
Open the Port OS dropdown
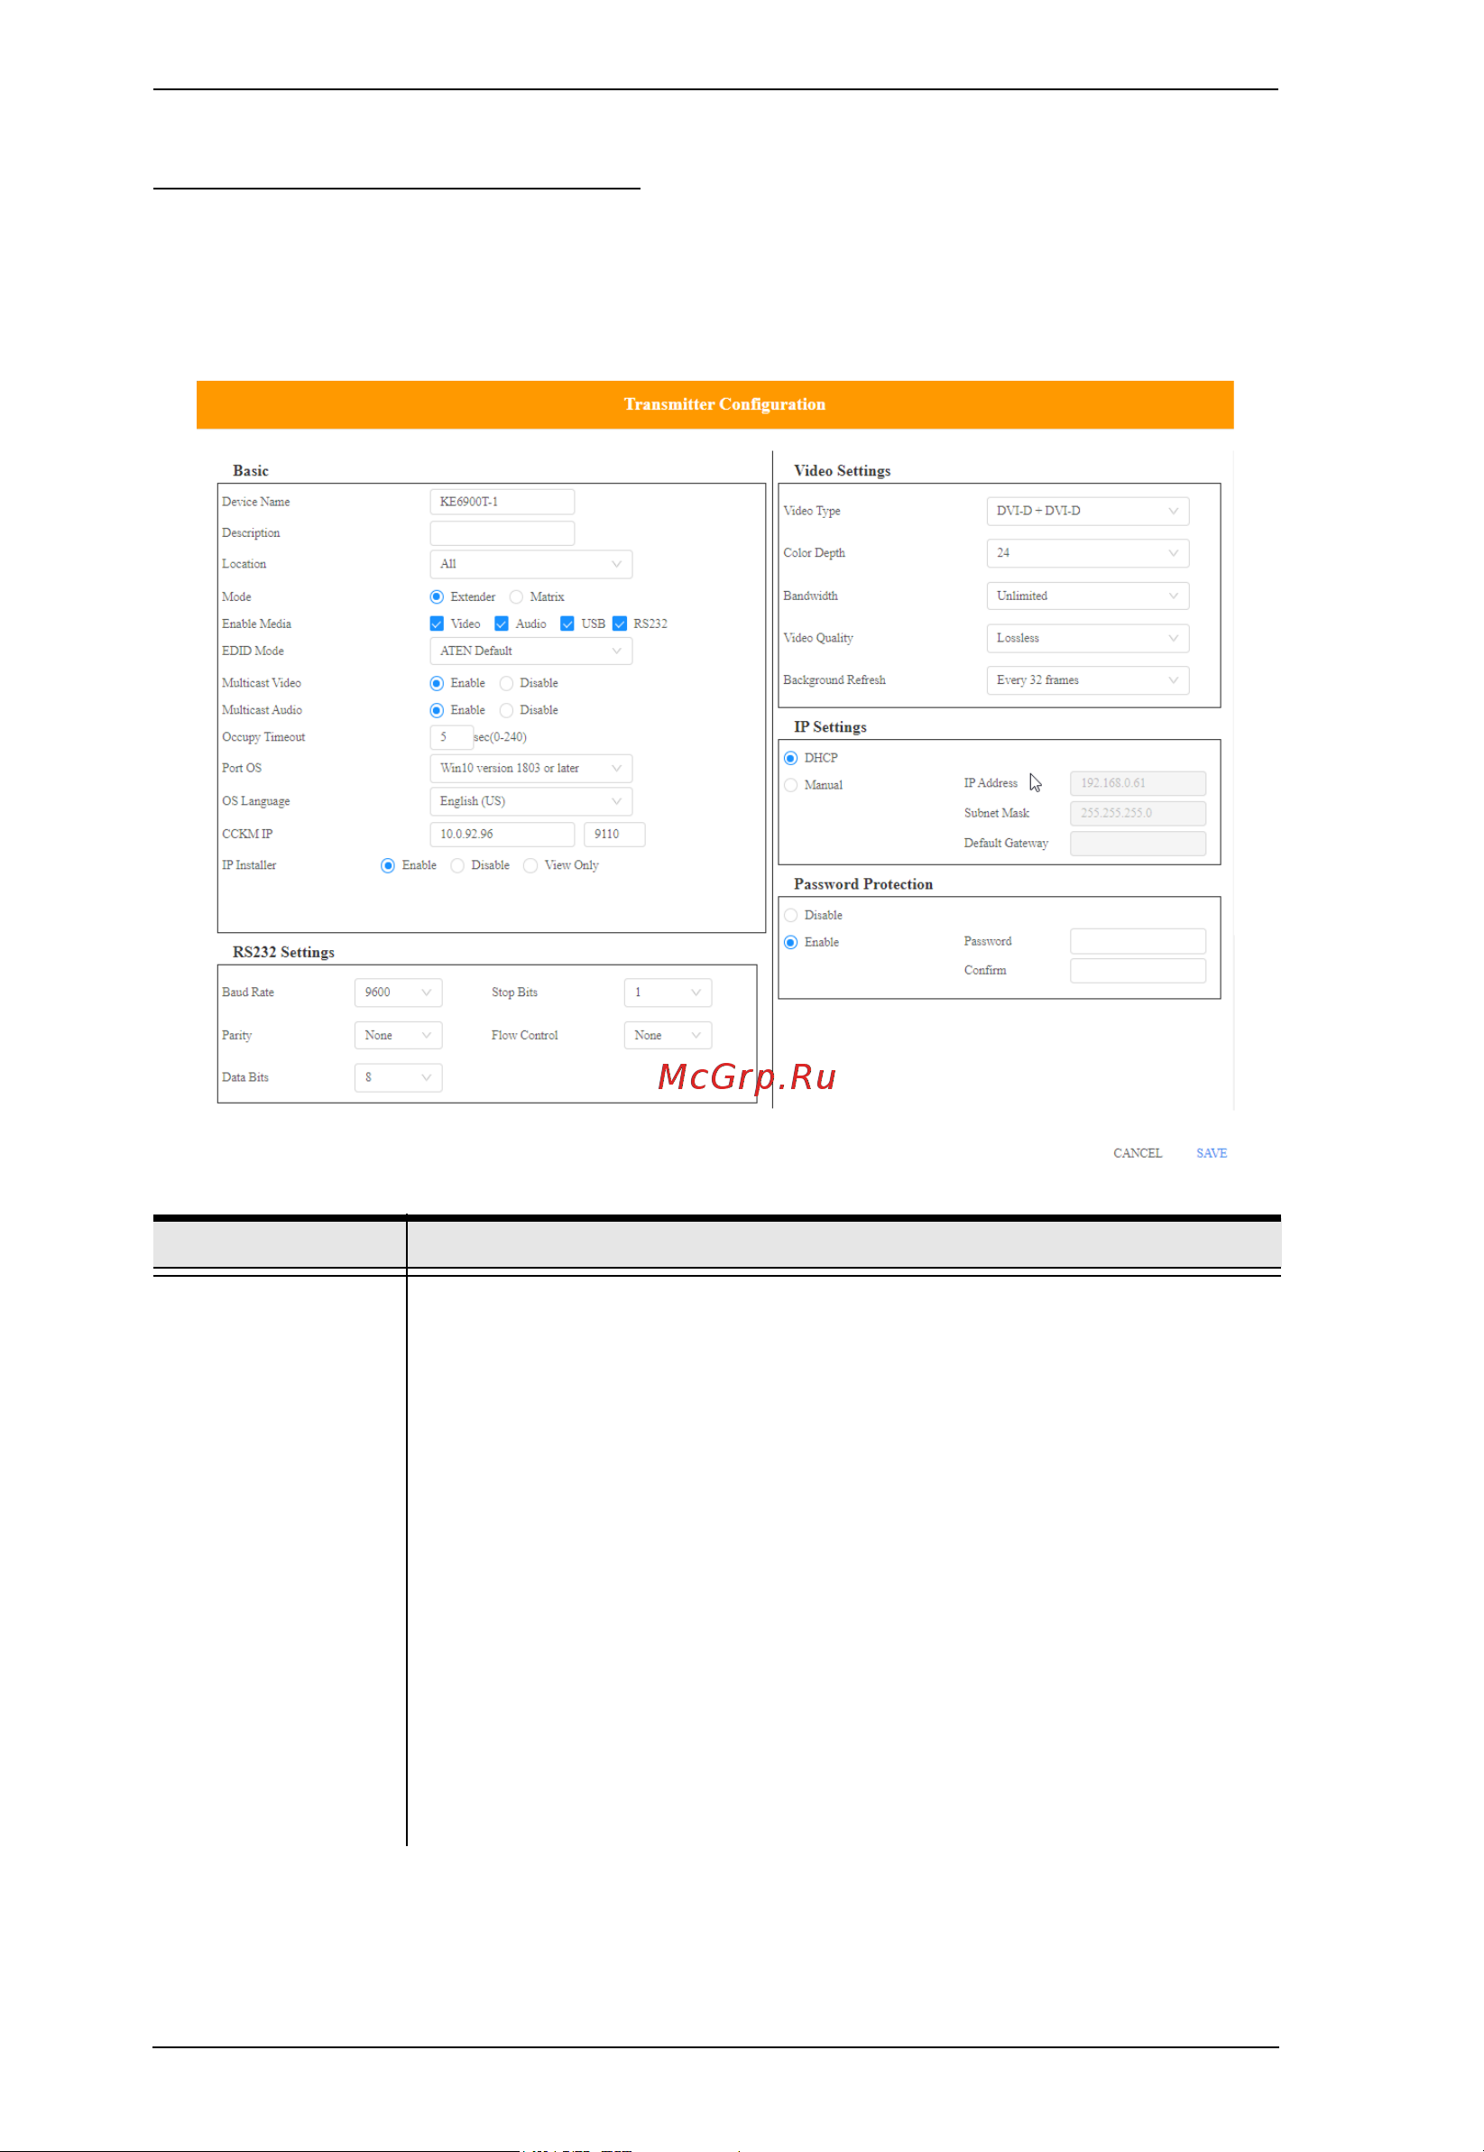click(531, 768)
